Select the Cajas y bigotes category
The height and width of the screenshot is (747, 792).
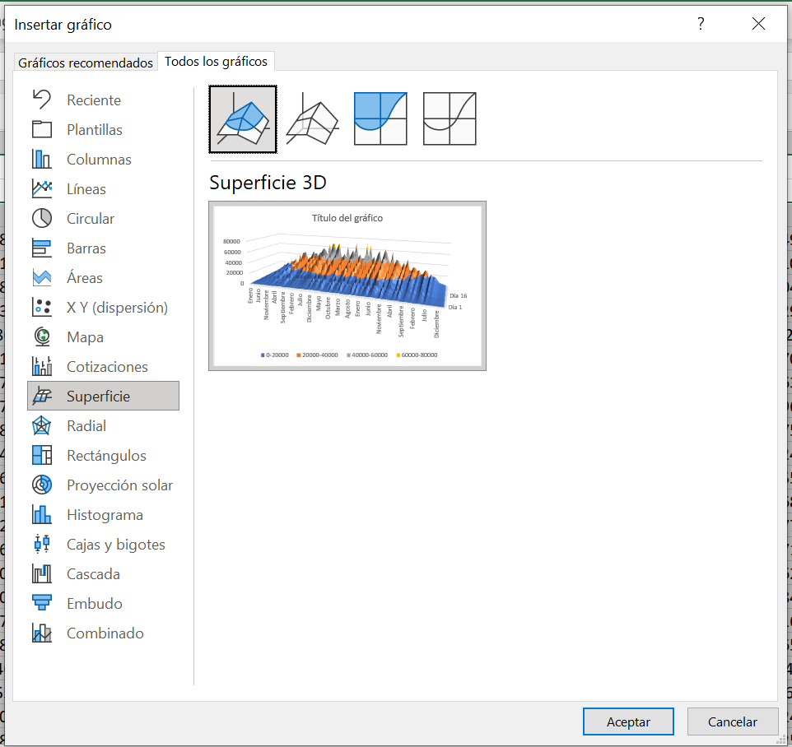[103, 544]
